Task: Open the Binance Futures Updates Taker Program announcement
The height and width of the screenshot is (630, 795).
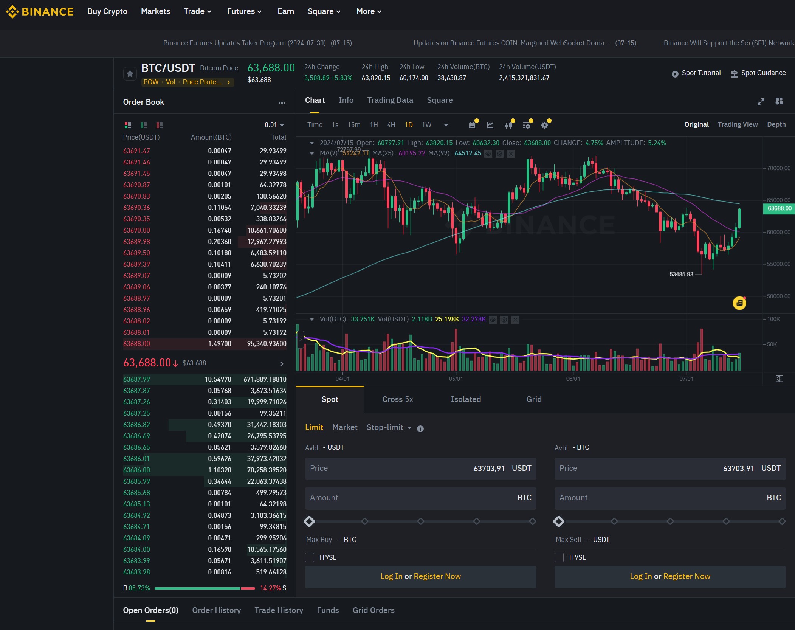Action: [x=257, y=43]
